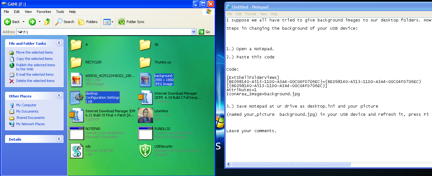Open the Notepad View menu
The width and height of the screenshot is (432, 176).
tap(263, 14)
